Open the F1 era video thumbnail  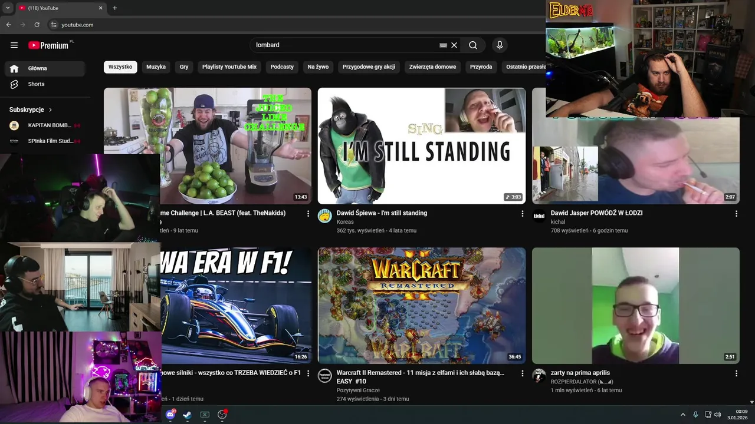tap(236, 305)
